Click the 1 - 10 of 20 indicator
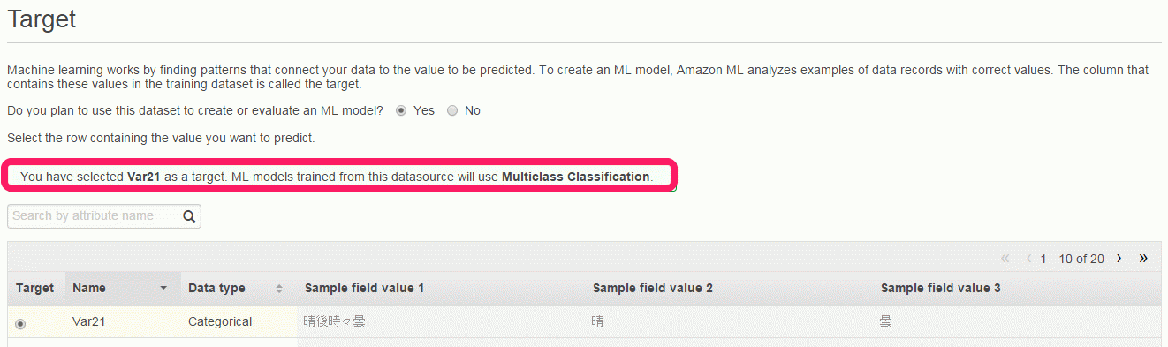Viewport: 1168px width, 347px height. [1073, 259]
